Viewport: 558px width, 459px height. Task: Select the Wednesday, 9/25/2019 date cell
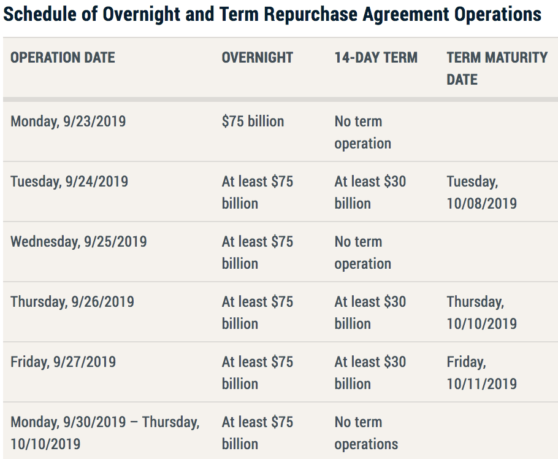(78, 242)
